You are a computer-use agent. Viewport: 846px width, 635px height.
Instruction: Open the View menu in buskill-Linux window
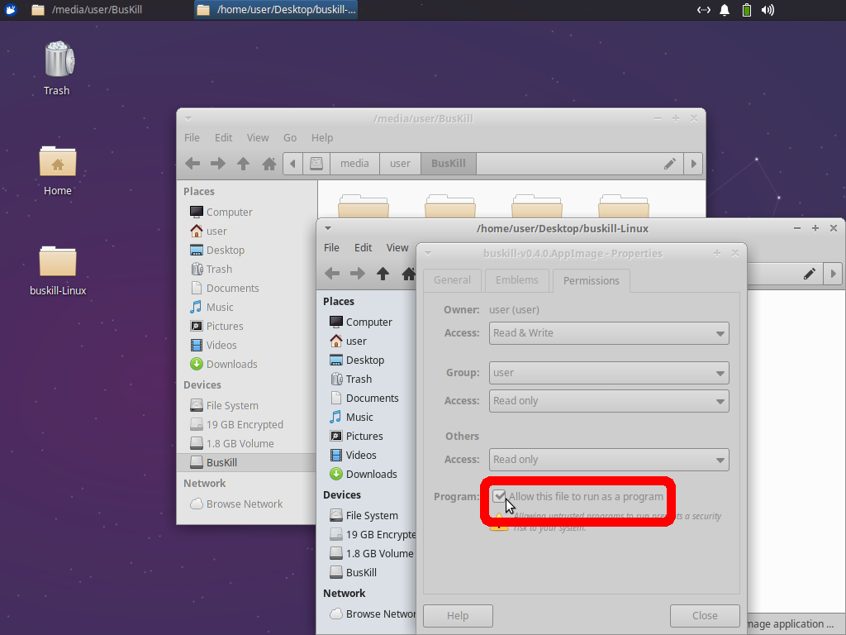397,247
